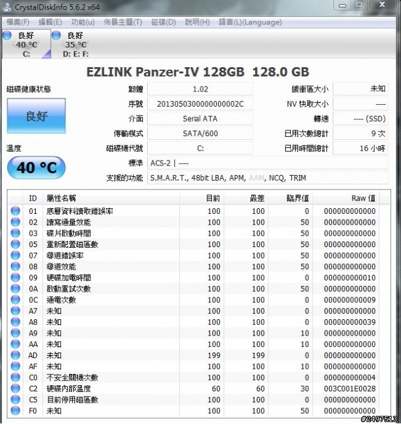Viewport: 401px width, 424px height.
Task: Click the 最差 column header
Action: click(x=246, y=198)
